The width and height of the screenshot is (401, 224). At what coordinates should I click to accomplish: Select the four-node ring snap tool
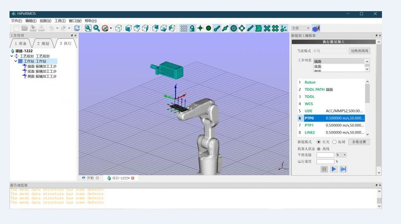point(242,28)
